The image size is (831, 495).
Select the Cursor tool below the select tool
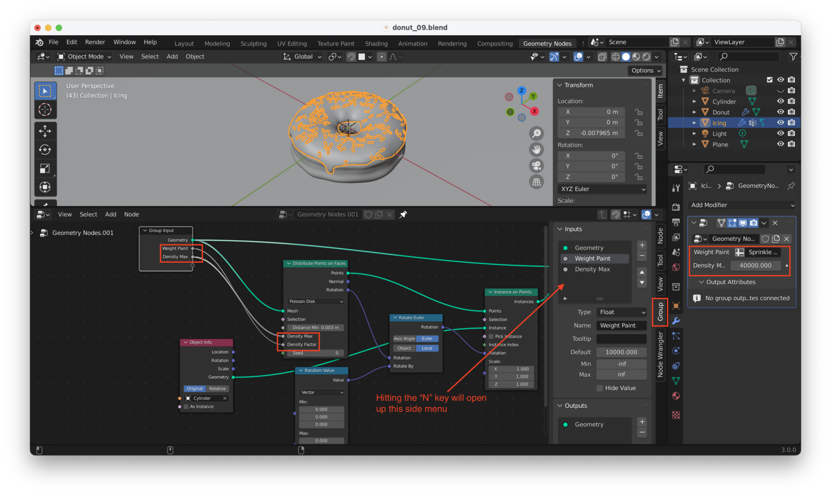click(45, 109)
